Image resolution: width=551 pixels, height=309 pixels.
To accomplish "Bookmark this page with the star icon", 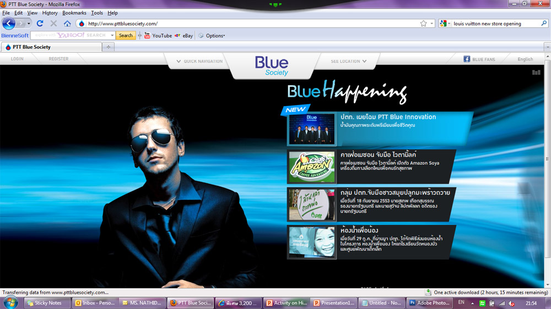I will pyautogui.click(x=423, y=24).
